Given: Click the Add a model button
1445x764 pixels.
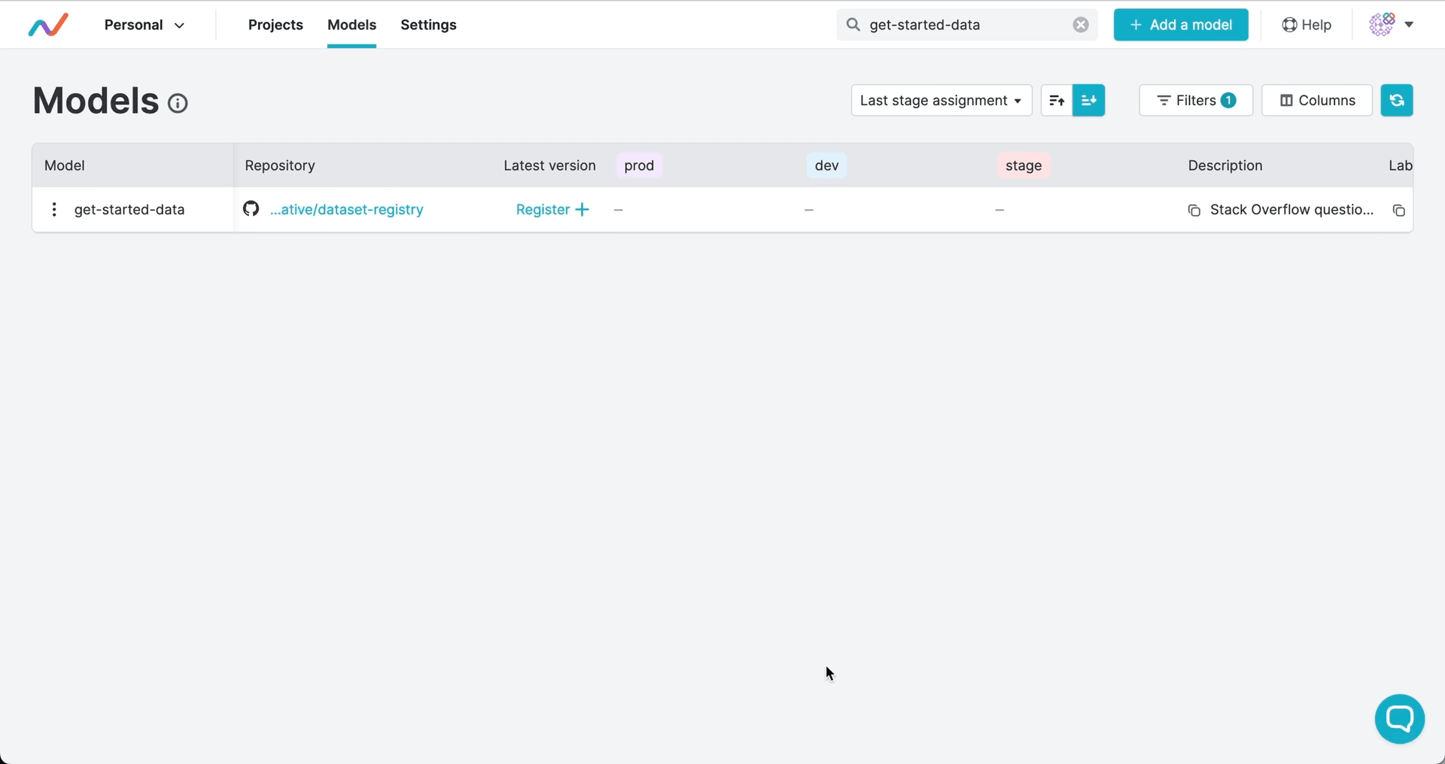Looking at the screenshot, I should click(1180, 25).
